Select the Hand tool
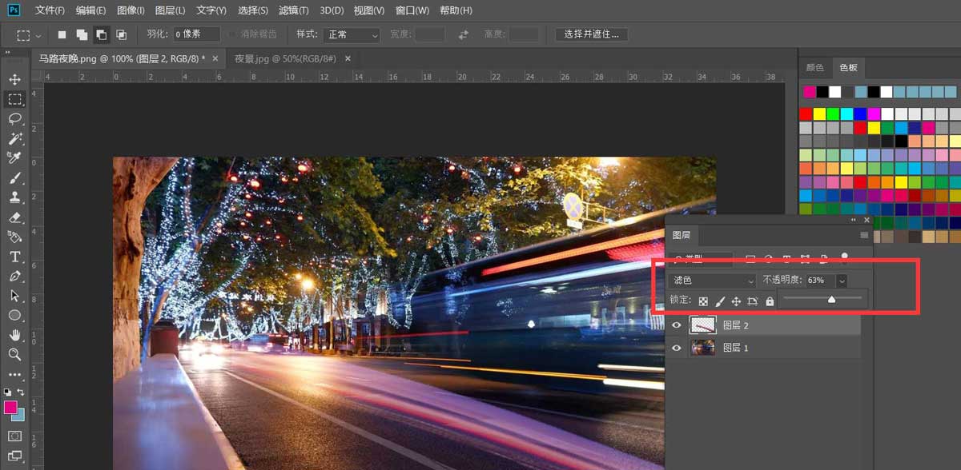961x470 pixels. [14, 335]
